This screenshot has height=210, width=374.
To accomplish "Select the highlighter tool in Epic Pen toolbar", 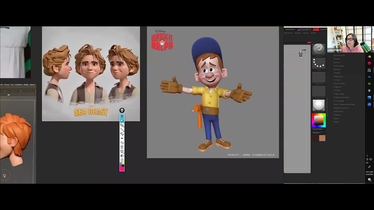I will pos(122,125).
